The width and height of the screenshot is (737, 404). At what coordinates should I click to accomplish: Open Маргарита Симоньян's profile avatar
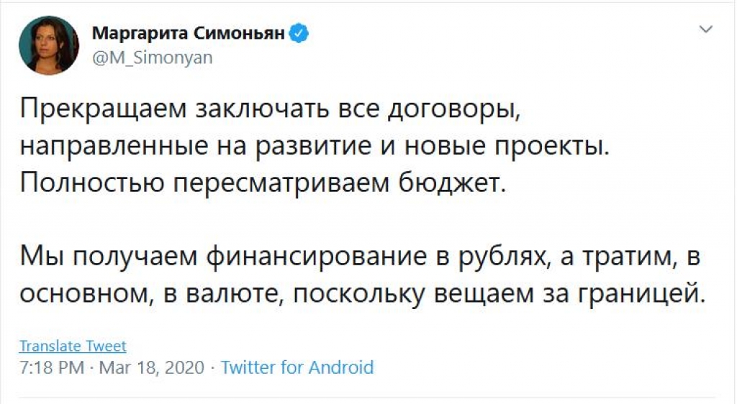49,45
